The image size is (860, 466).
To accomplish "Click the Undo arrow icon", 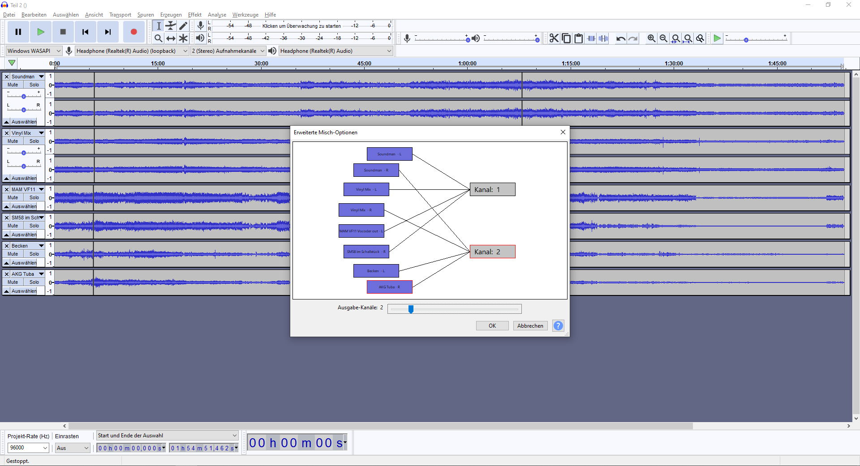I will coord(620,38).
